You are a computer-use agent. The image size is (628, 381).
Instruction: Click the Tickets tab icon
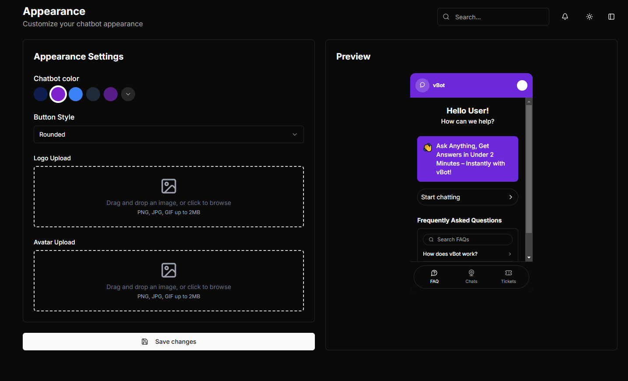pyautogui.click(x=509, y=273)
